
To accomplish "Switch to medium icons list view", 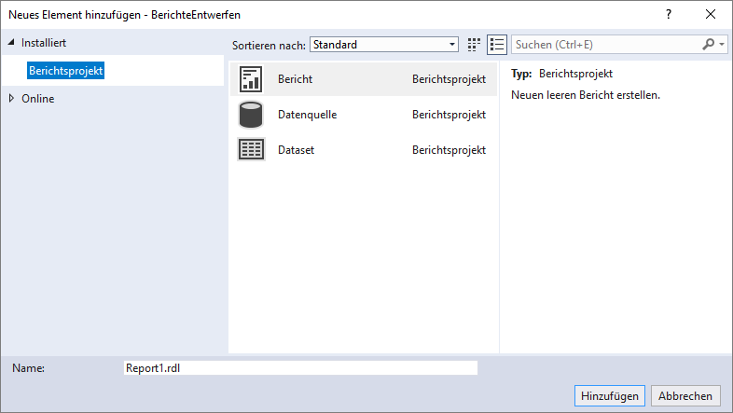I will coord(496,45).
